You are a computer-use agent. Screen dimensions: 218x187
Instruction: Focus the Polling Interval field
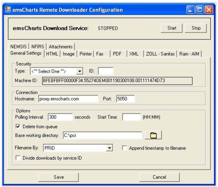click(60, 117)
